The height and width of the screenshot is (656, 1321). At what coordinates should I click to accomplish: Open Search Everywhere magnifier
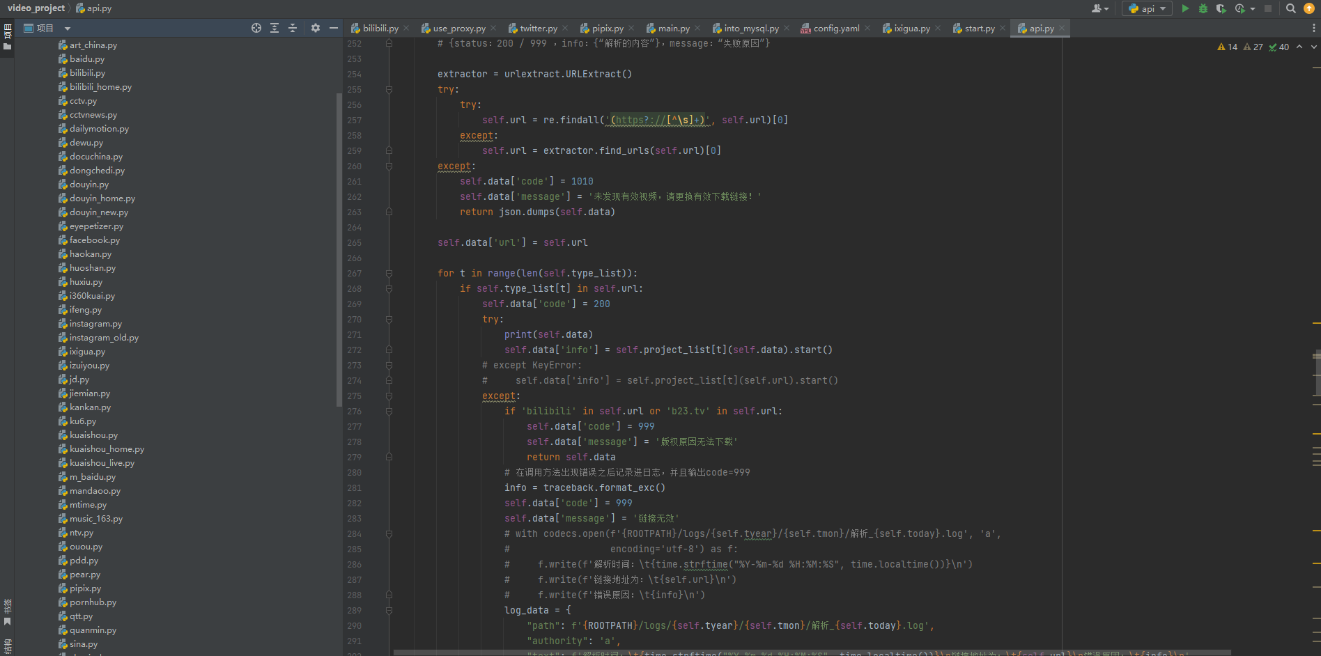[1291, 8]
